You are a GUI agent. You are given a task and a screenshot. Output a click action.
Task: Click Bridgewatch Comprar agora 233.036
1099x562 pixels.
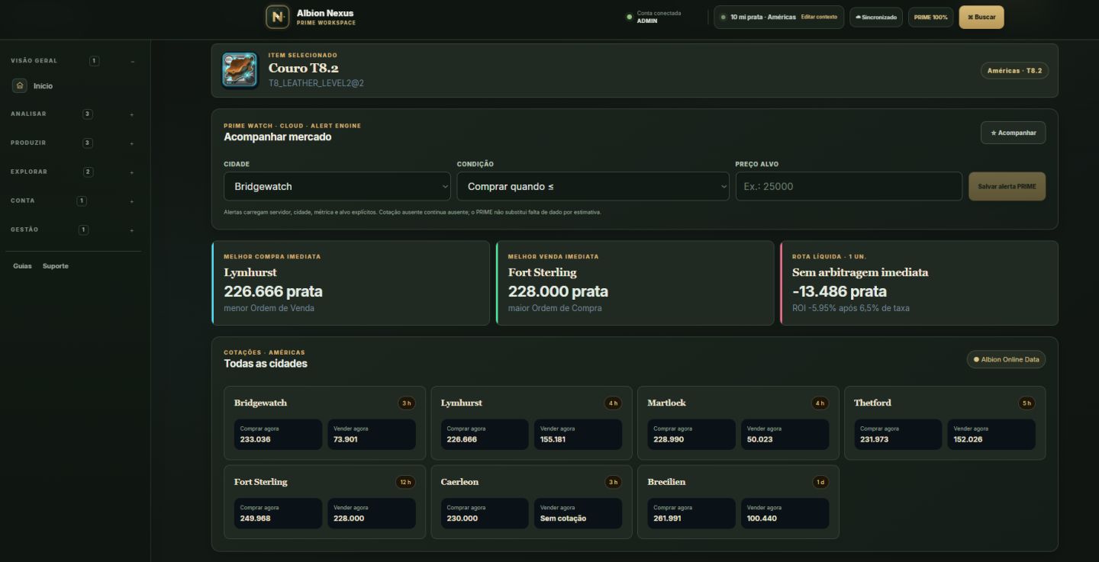(278, 435)
